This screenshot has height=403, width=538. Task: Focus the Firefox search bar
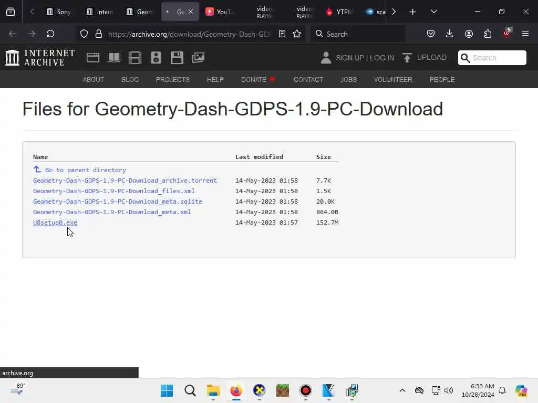click(x=357, y=34)
